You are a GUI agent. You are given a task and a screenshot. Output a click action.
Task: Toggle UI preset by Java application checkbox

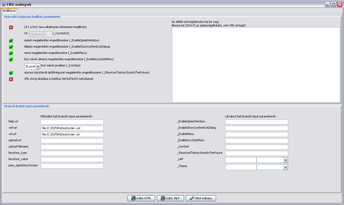(11, 27)
